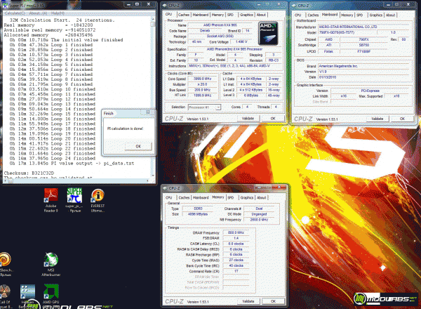This screenshot has width=421, height=309.
Task: Open Caches tab in the CPU-Z Mainboard window
Action: 313,15
